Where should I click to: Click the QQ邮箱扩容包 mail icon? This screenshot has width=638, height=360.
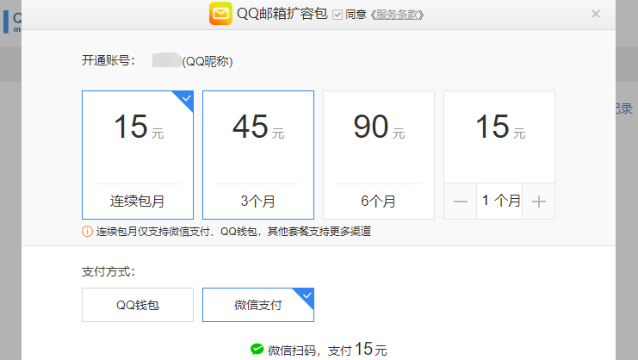[220, 14]
